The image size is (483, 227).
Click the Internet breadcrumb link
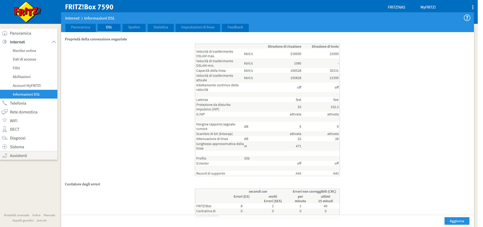point(72,18)
